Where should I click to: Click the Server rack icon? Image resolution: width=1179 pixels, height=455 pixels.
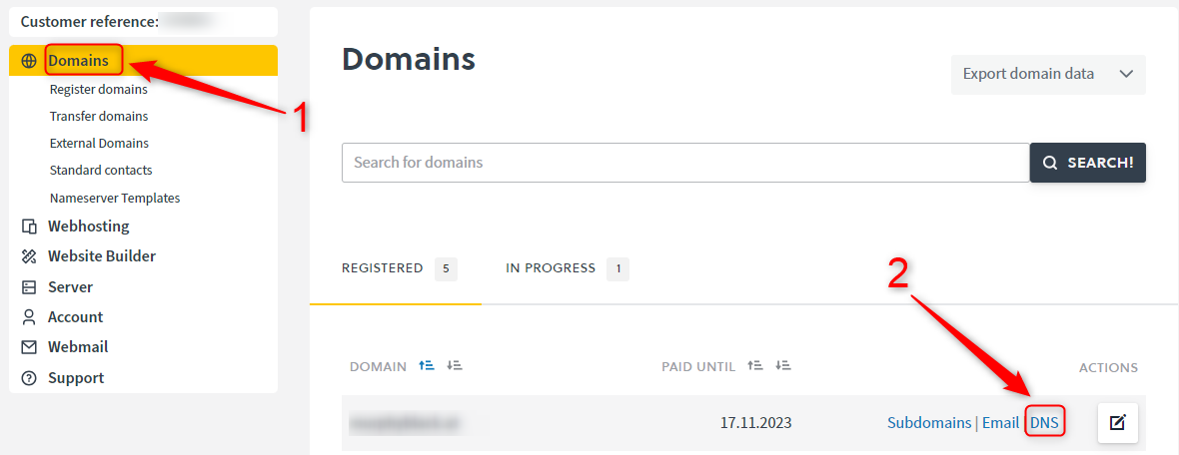point(29,287)
